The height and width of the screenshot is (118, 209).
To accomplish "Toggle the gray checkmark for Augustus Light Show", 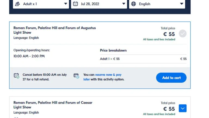I will 183,33.
